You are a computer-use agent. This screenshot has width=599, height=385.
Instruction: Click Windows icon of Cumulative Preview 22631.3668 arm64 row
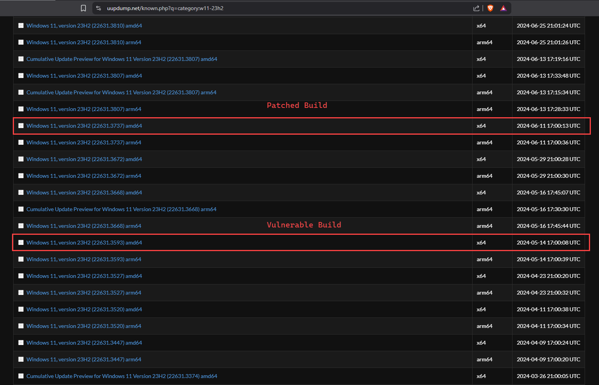point(21,209)
